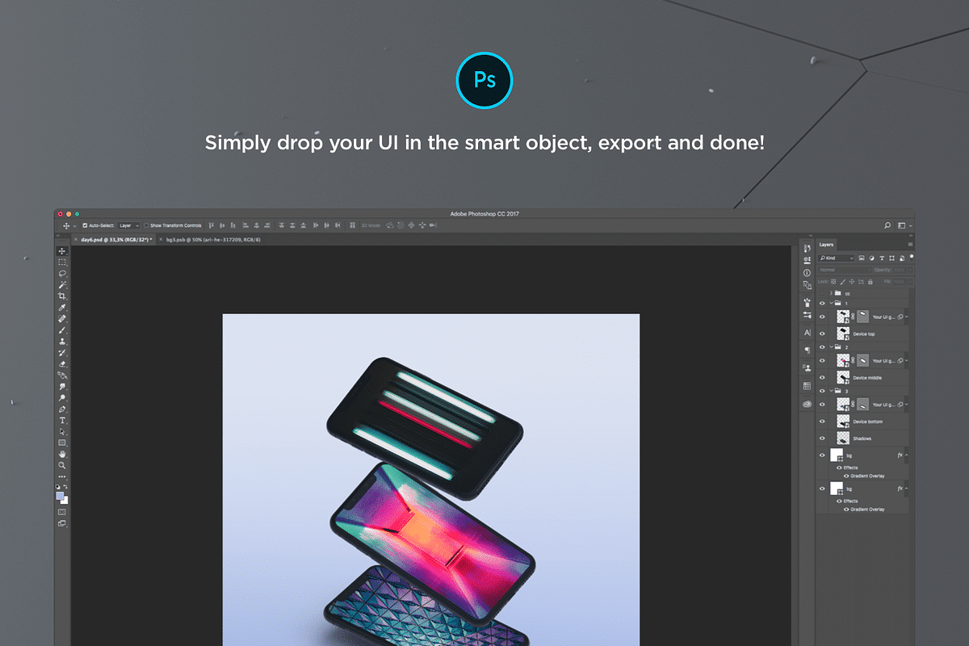The width and height of the screenshot is (969, 646).
Task: Select the Hand tool
Action: pos(62,455)
